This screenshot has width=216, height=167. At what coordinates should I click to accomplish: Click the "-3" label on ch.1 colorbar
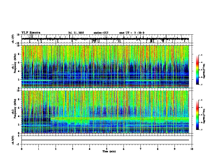click(x=201, y=55)
